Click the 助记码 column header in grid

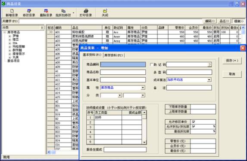click(120, 27)
